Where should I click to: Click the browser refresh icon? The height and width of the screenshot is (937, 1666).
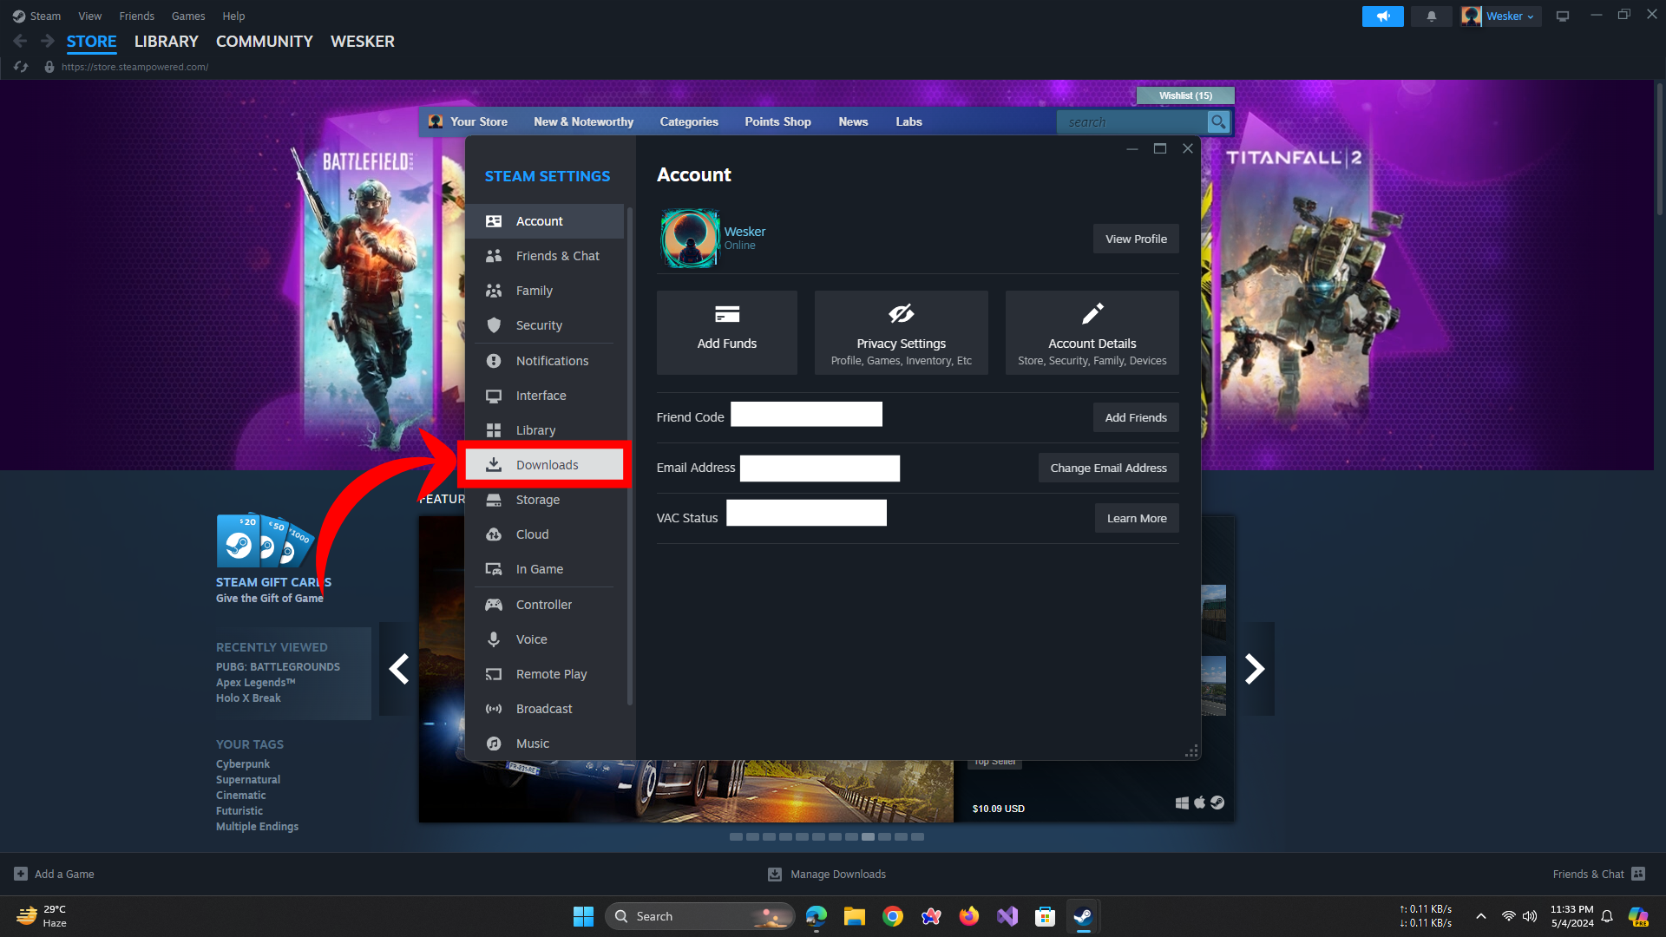click(x=22, y=67)
